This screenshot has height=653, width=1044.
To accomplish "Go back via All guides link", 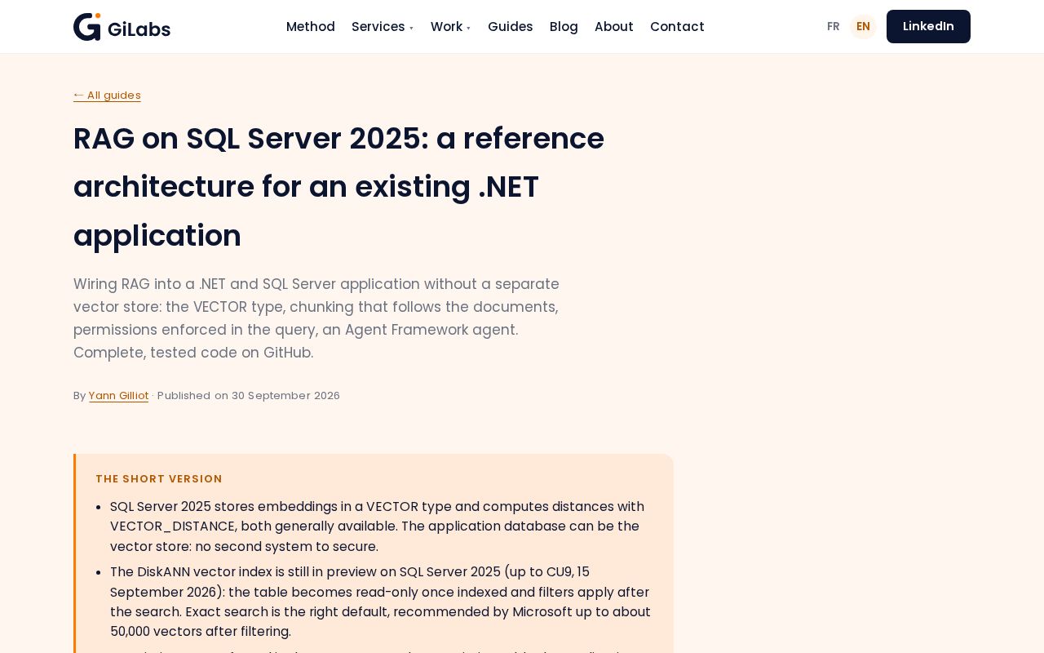I will coord(107,96).
